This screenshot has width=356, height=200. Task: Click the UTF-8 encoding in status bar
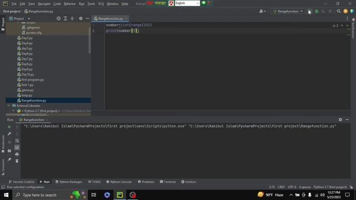pos(291,187)
